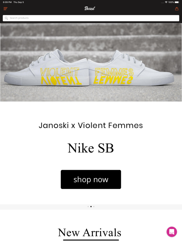Tap the Janoski x Violent Femmes title
The width and height of the screenshot is (182, 242).
[x=91, y=125]
